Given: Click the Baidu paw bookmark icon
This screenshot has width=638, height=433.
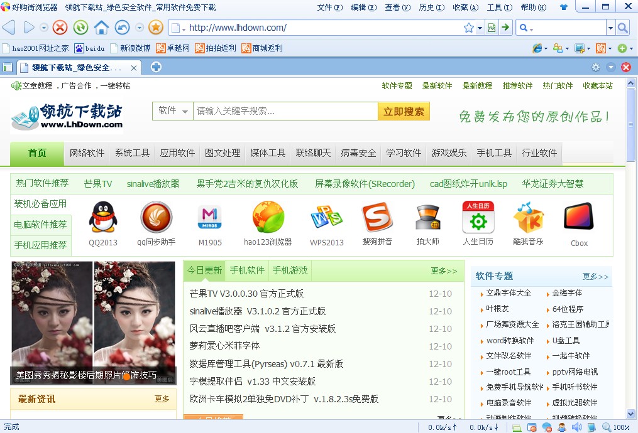Looking at the screenshot, I should [x=79, y=48].
